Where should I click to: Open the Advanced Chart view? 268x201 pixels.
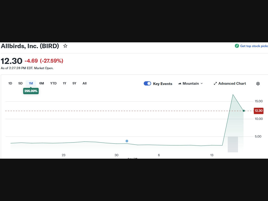(x=230, y=84)
